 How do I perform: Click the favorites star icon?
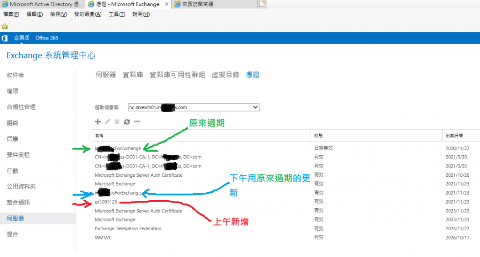point(5,26)
